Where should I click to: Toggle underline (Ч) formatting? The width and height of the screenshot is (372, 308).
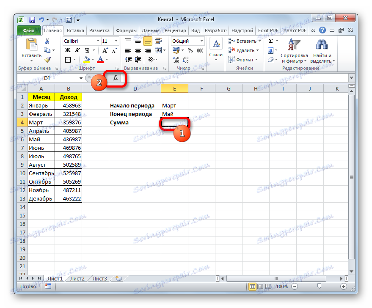click(87, 50)
